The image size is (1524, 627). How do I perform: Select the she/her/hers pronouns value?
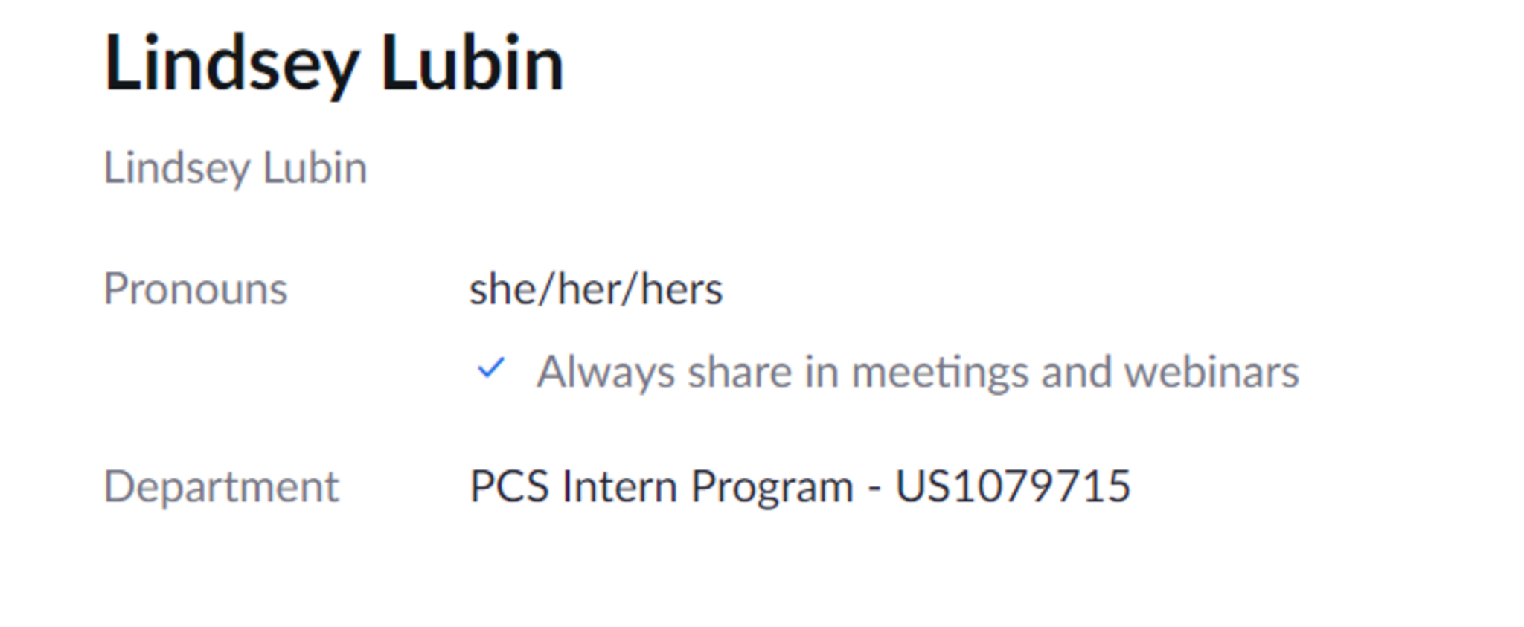click(x=595, y=289)
